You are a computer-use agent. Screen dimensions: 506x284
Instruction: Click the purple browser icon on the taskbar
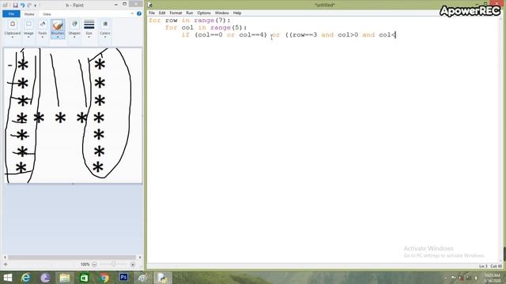coord(45,278)
